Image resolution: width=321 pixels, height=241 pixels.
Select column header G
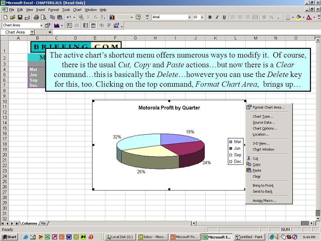click(x=135, y=38)
